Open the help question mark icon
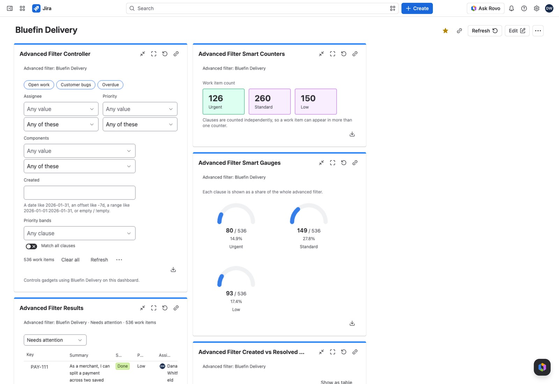 click(524, 8)
